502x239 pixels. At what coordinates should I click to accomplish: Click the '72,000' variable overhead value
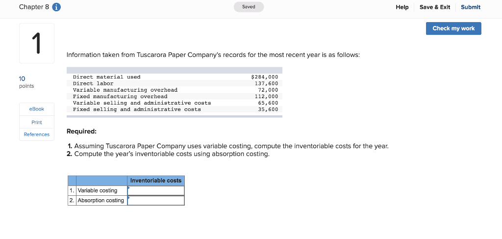pos(268,90)
